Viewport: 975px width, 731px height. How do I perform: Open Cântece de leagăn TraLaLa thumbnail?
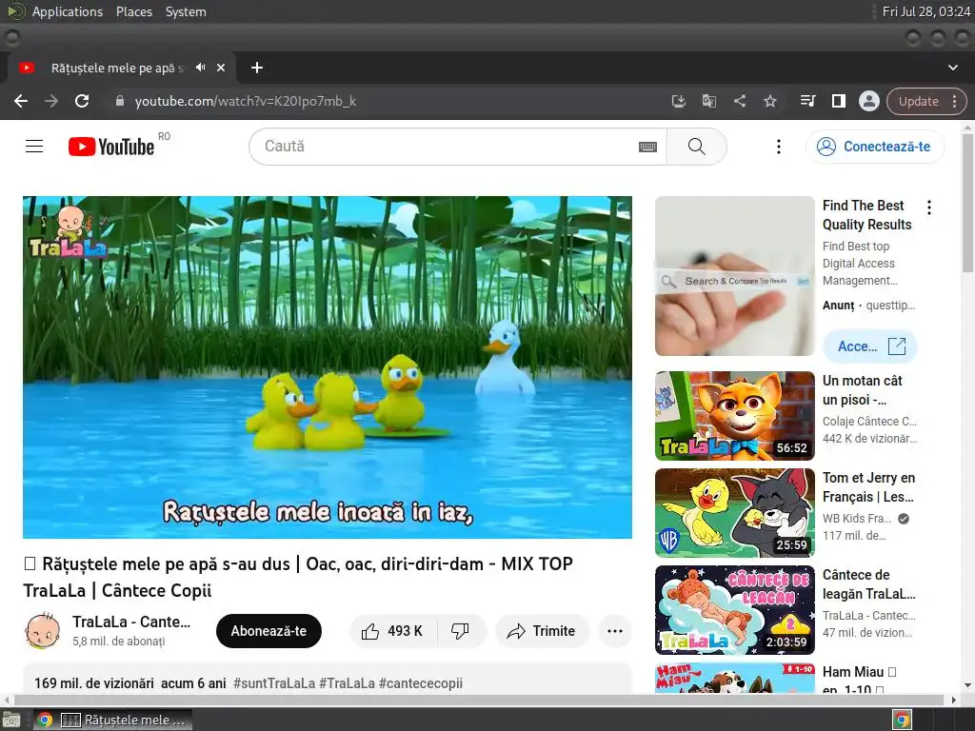[734, 610]
